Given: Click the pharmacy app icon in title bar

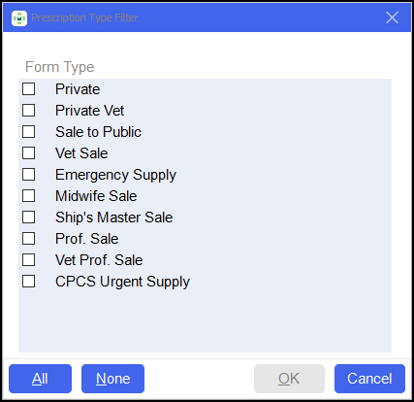Looking at the screenshot, I should point(19,18).
